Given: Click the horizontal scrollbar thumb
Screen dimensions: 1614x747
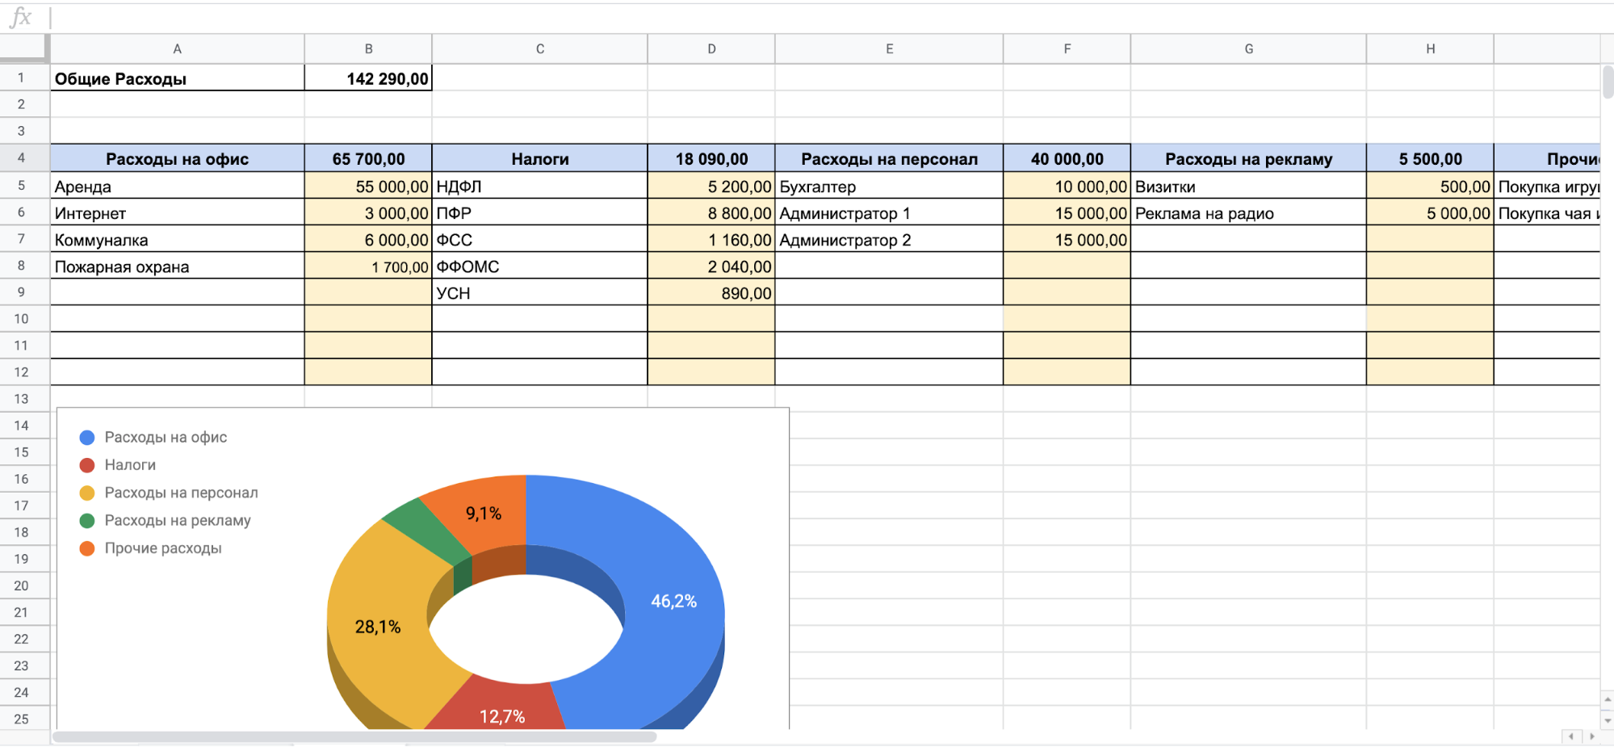Looking at the screenshot, I should pos(354,737).
